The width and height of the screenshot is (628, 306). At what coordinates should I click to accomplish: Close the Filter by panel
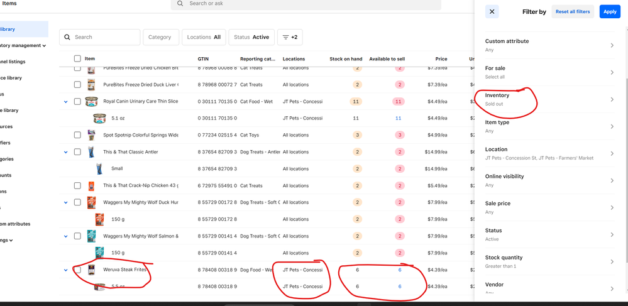492,12
